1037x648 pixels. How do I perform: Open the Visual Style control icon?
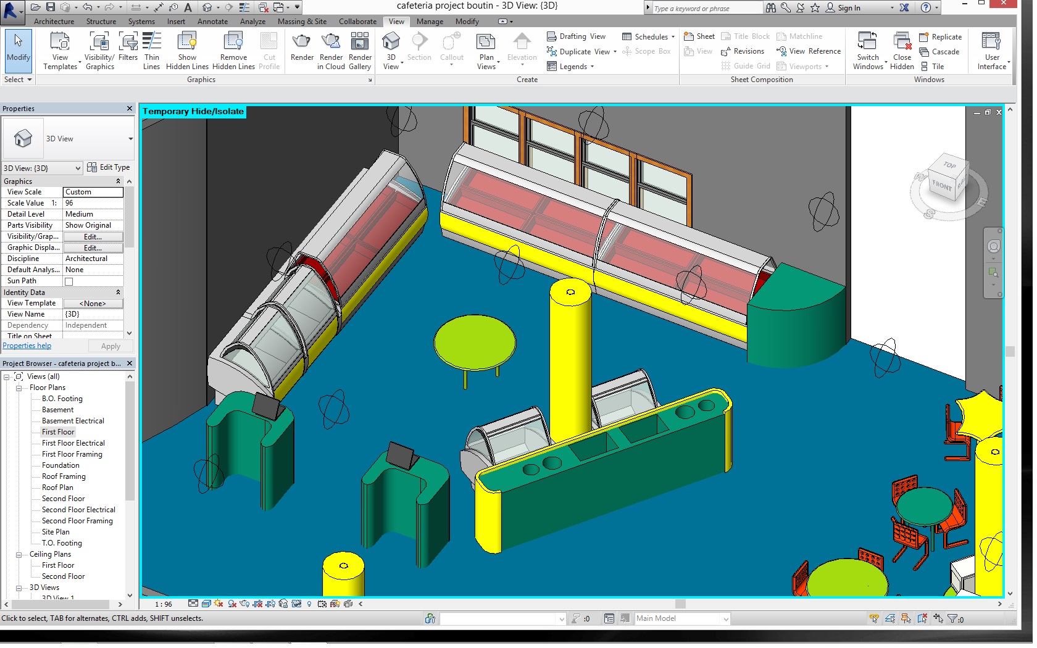pyautogui.click(x=206, y=604)
